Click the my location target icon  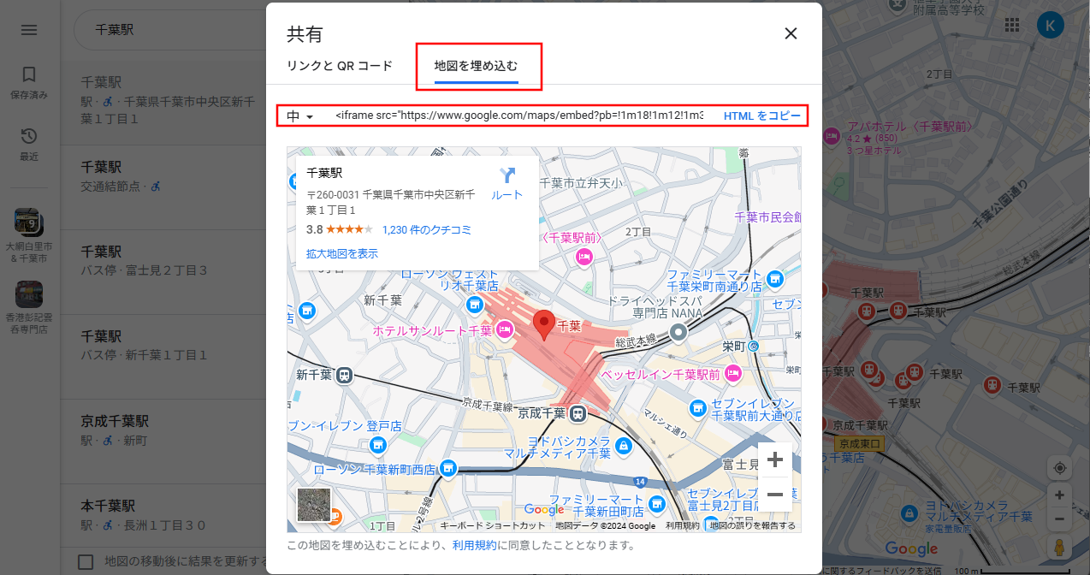click(1059, 467)
